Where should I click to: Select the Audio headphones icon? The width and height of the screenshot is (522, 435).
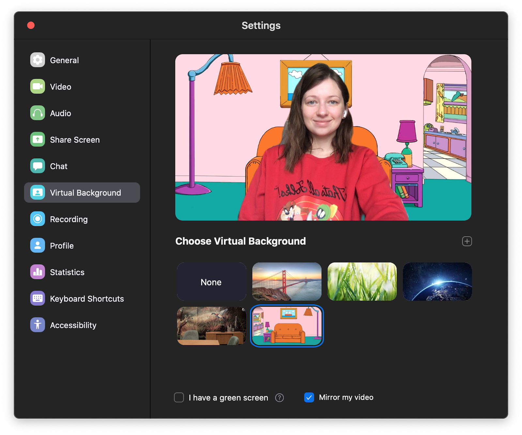pos(38,113)
